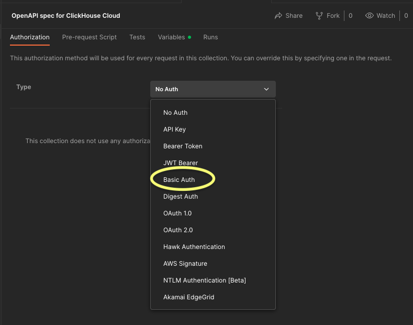Select NTLM Authentication [Beta] option
This screenshot has height=325, width=413.
[205, 280]
